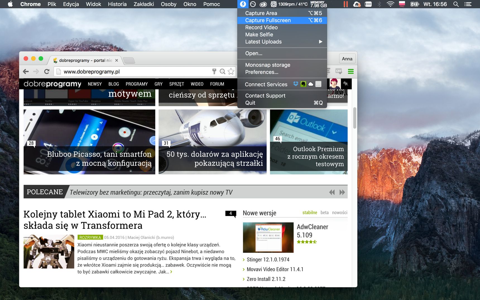Click the Monosnap lightning menu bar icon
Image resolution: width=480 pixels, height=300 pixels.
coord(243,4)
